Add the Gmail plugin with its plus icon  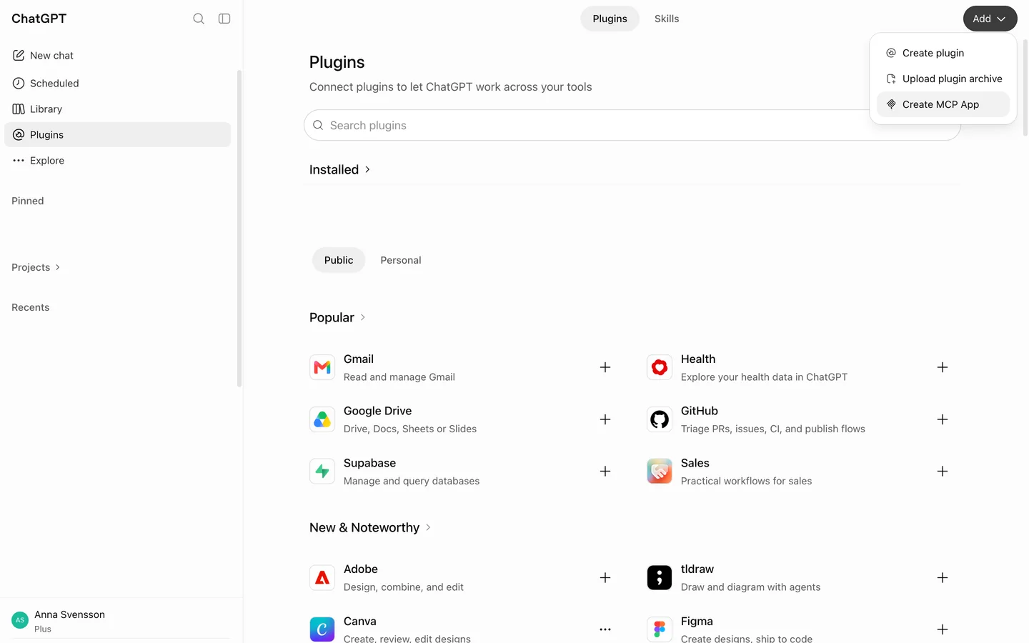tap(605, 367)
